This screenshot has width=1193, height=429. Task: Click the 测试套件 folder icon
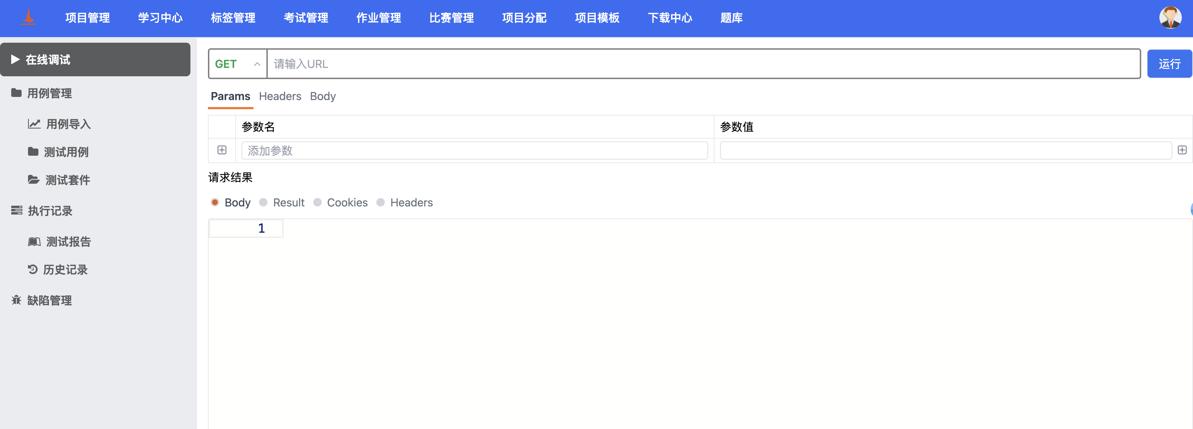tap(34, 180)
